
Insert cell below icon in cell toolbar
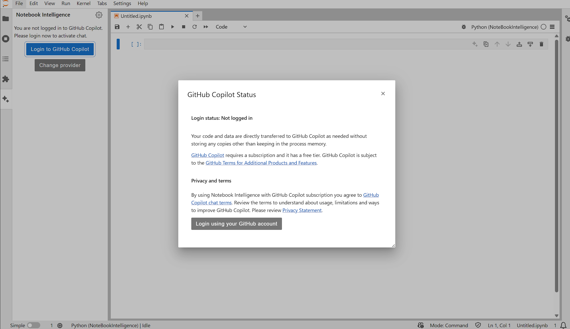pos(530,44)
